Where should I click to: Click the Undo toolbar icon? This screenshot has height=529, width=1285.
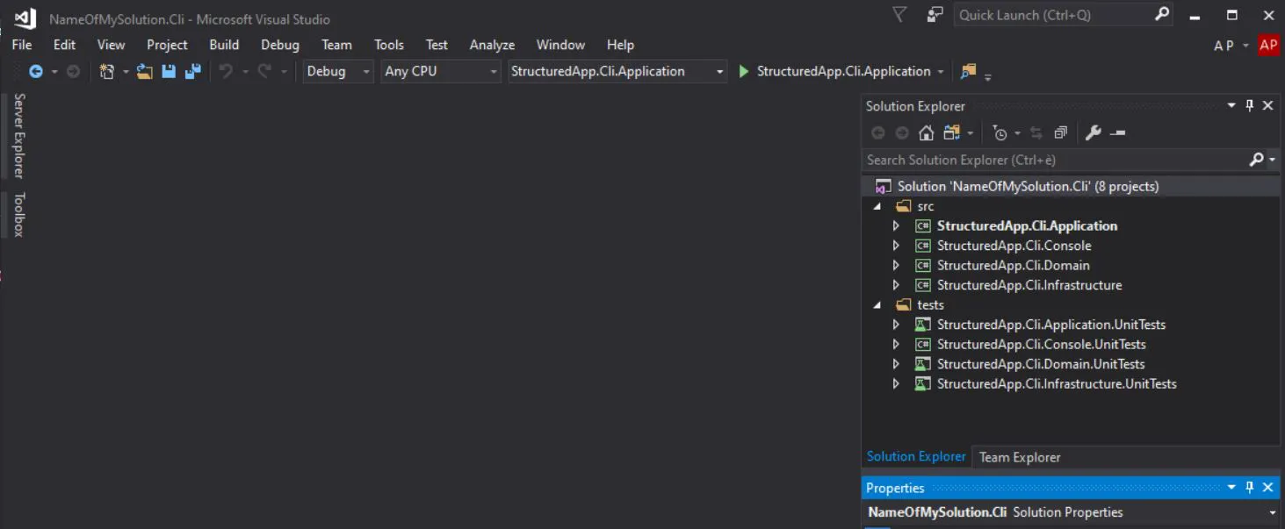pos(228,71)
